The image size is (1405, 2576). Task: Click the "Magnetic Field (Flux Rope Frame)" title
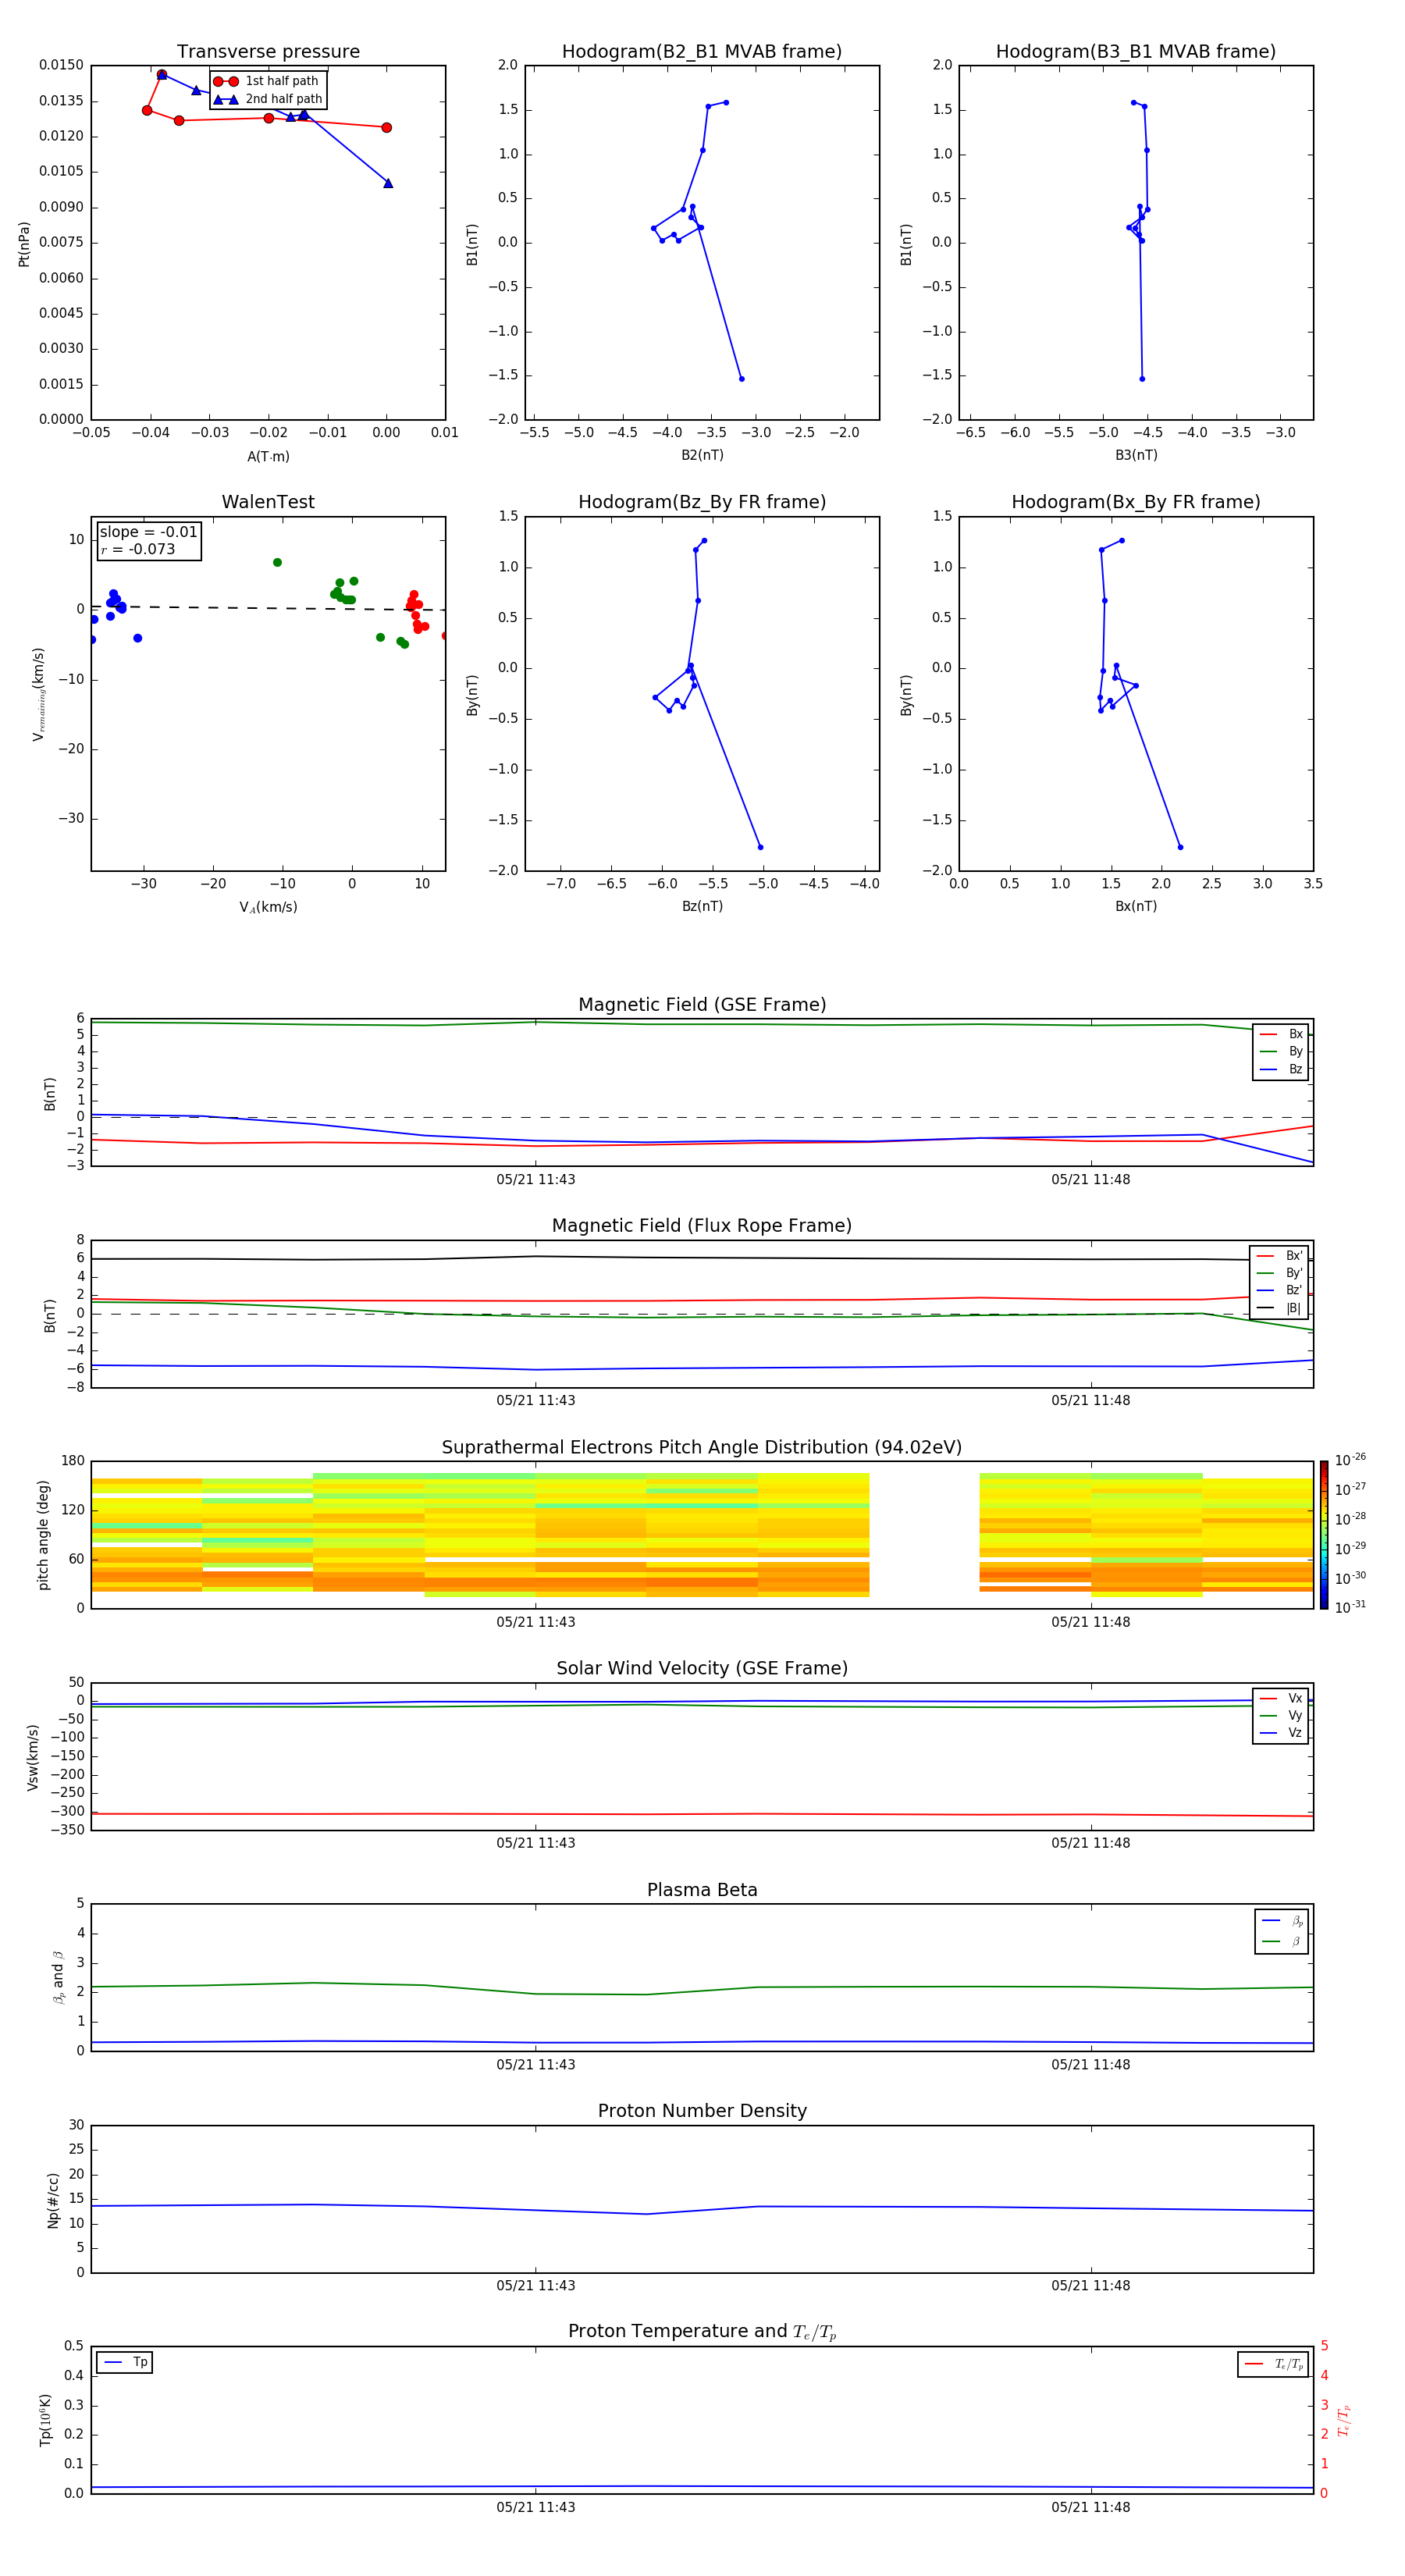click(x=702, y=1226)
